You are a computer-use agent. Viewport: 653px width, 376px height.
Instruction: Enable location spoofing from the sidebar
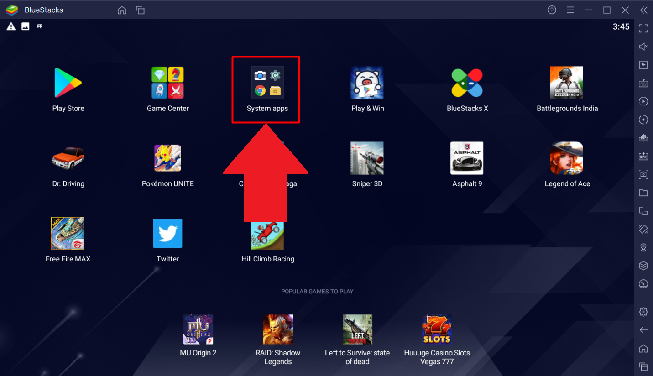coord(643,247)
